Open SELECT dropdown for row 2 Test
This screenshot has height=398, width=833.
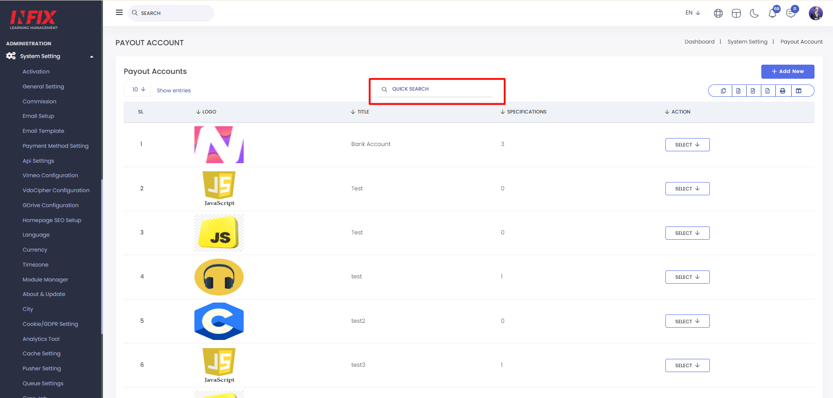click(687, 189)
